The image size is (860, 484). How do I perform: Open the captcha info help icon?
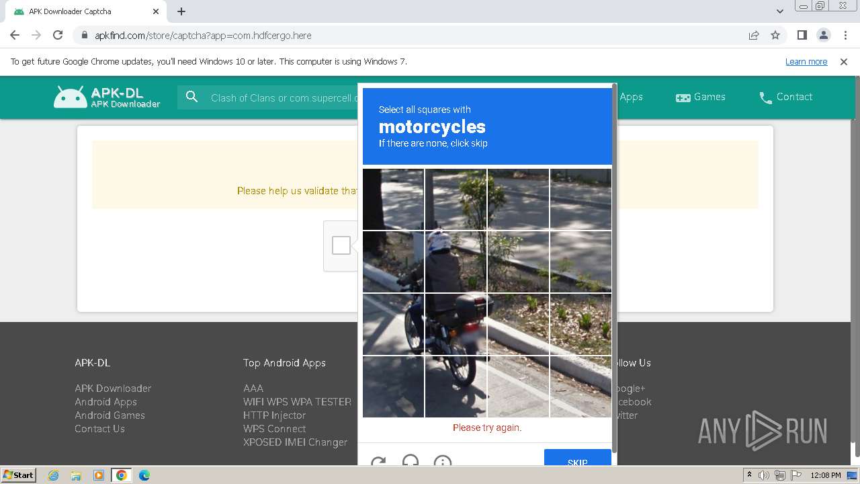tap(442, 460)
